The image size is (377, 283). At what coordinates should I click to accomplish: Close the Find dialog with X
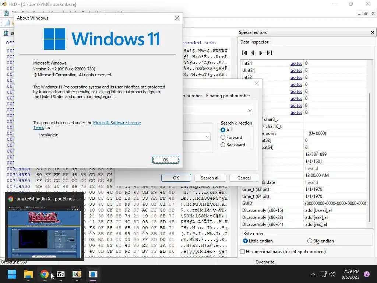pyautogui.click(x=257, y=83)
